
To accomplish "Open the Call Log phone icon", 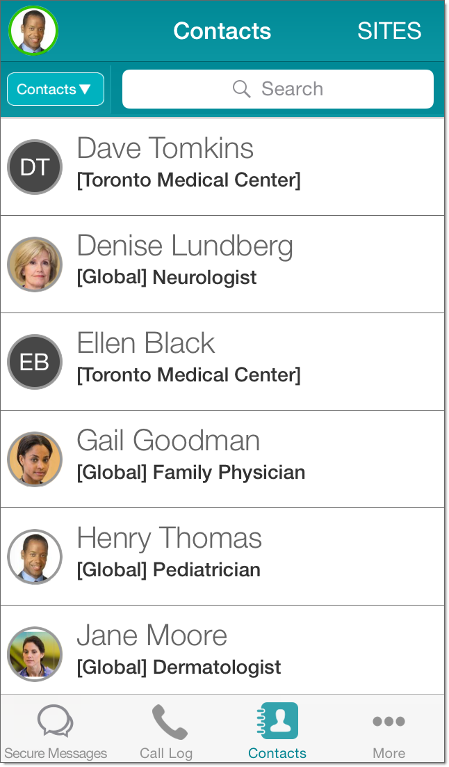I will pos(169,722).
